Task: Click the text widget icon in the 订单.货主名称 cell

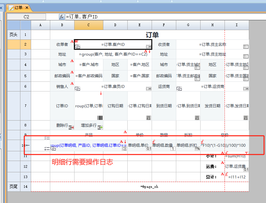Action: click(246, 47)
